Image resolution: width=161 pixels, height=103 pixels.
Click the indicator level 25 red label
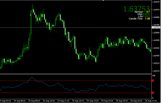tap(153, 93)
